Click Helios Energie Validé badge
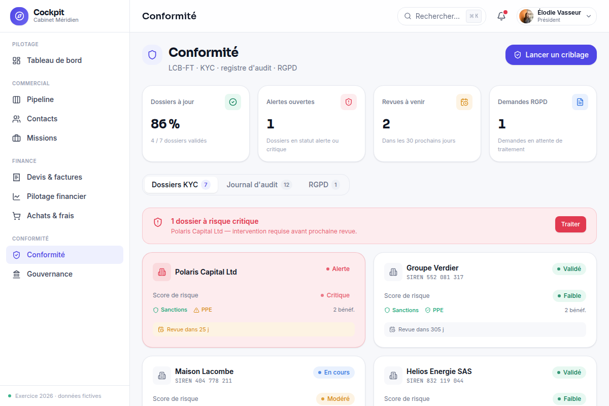Viewport: 609px width, 406px height. pos(569,373)
